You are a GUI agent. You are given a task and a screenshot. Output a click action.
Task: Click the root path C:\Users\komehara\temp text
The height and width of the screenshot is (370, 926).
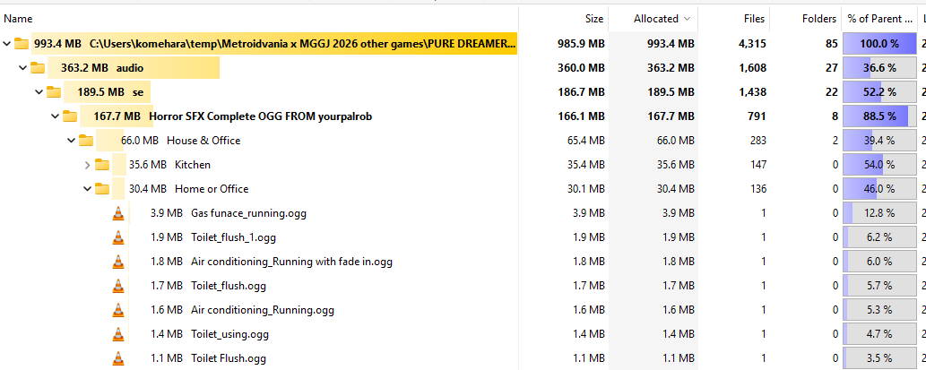pyautogui.click(x=302, y=43)
